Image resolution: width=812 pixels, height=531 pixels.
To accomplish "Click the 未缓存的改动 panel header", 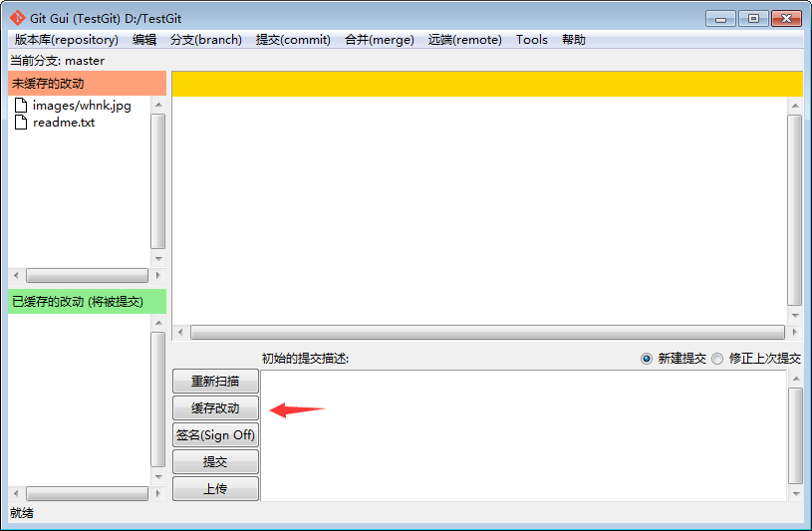I will [x=87, y=84].
